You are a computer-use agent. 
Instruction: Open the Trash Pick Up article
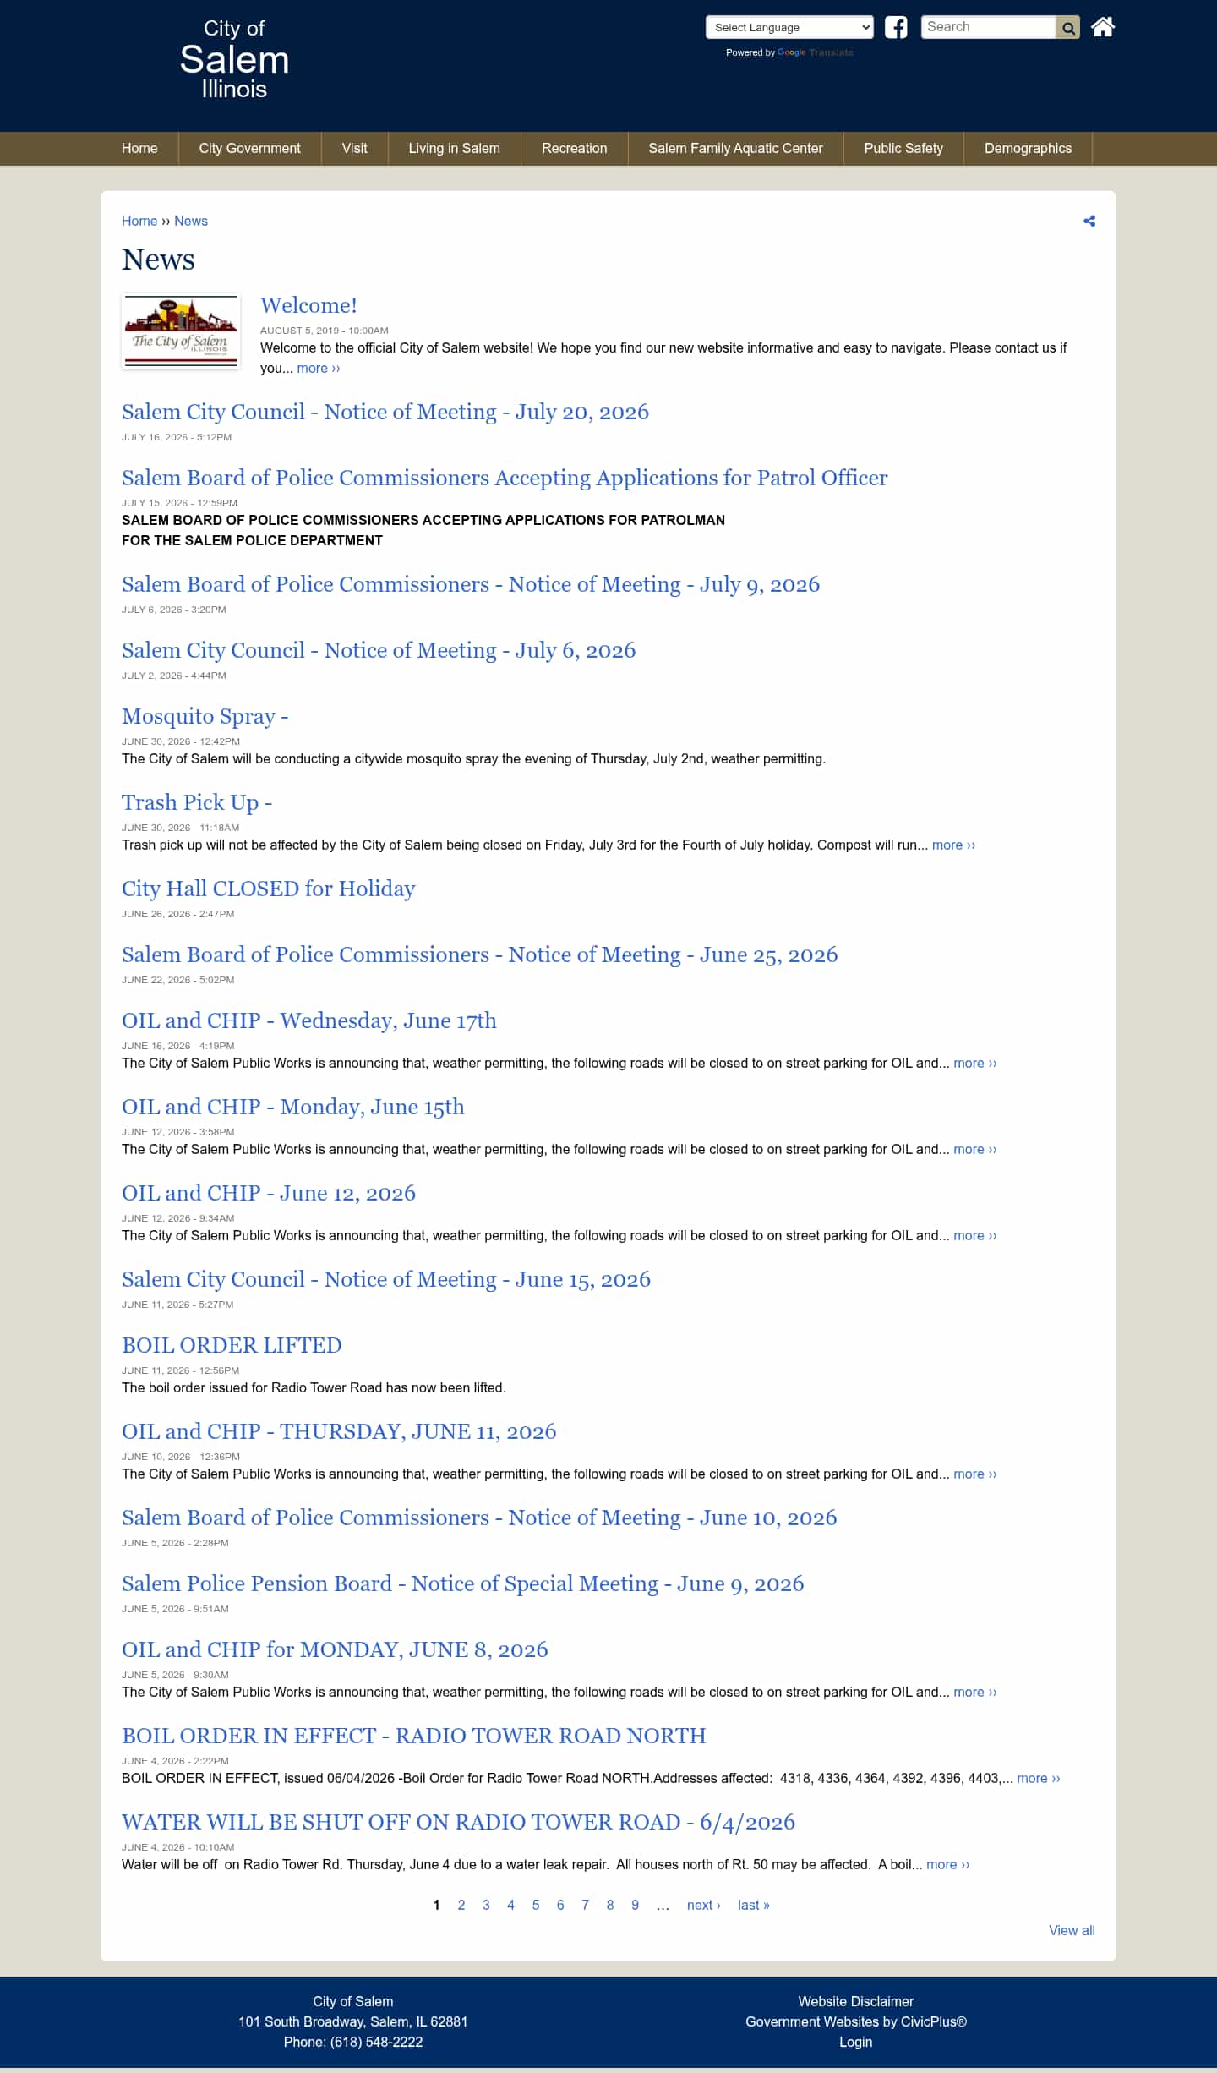point(197,802)
